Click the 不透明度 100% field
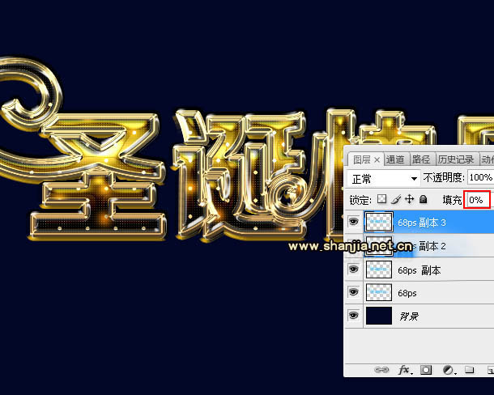The image size is (494, 395). coord(480,177)
